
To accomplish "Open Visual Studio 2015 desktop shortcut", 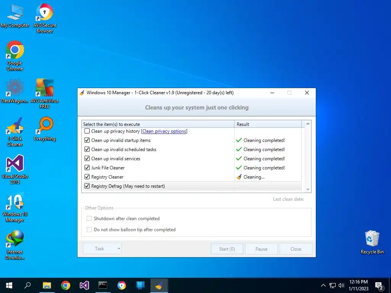I will click(x=15, y=169).
